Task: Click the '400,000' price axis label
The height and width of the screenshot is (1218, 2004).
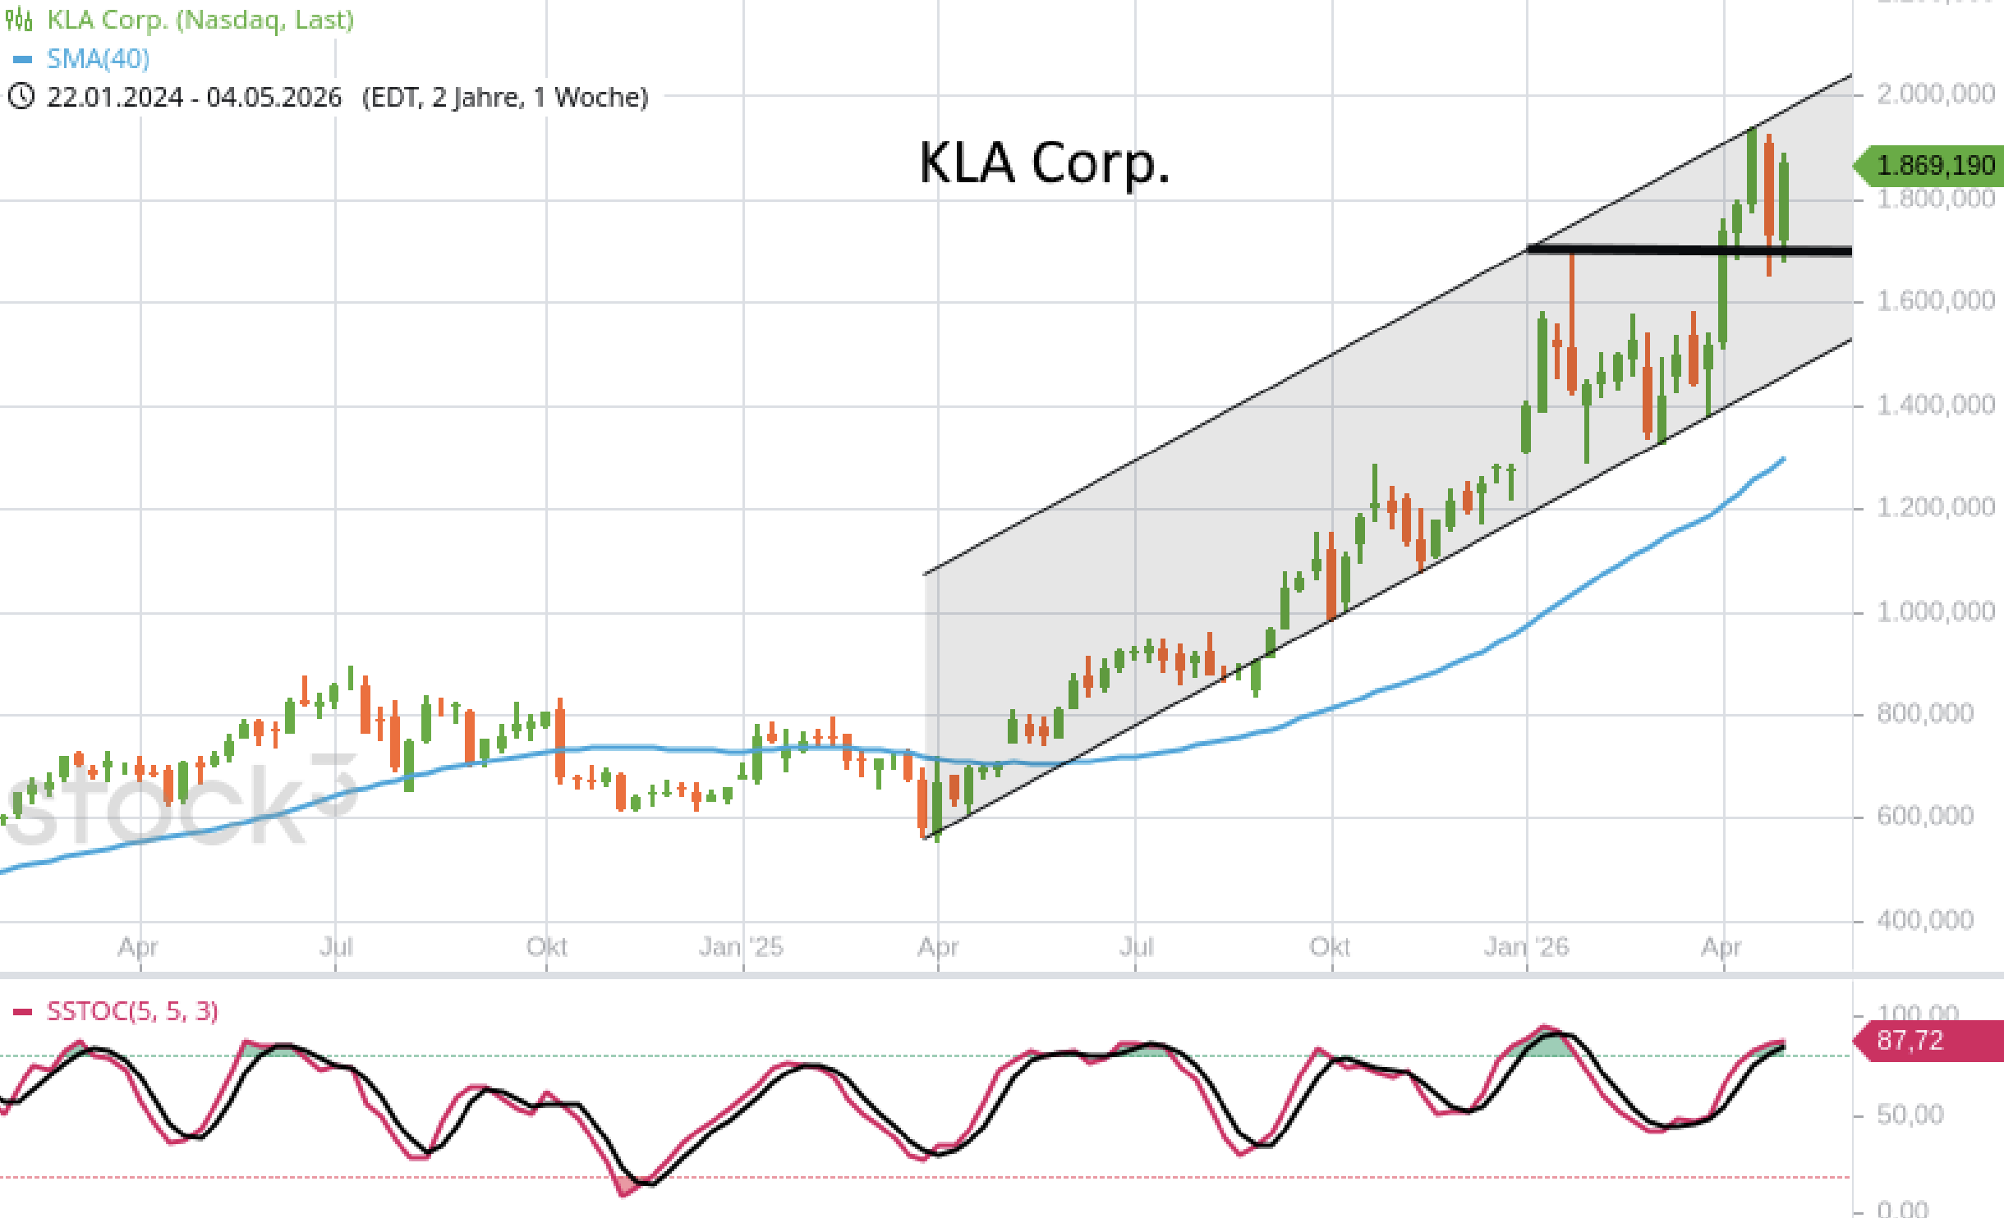Action: click(1925, 920)
